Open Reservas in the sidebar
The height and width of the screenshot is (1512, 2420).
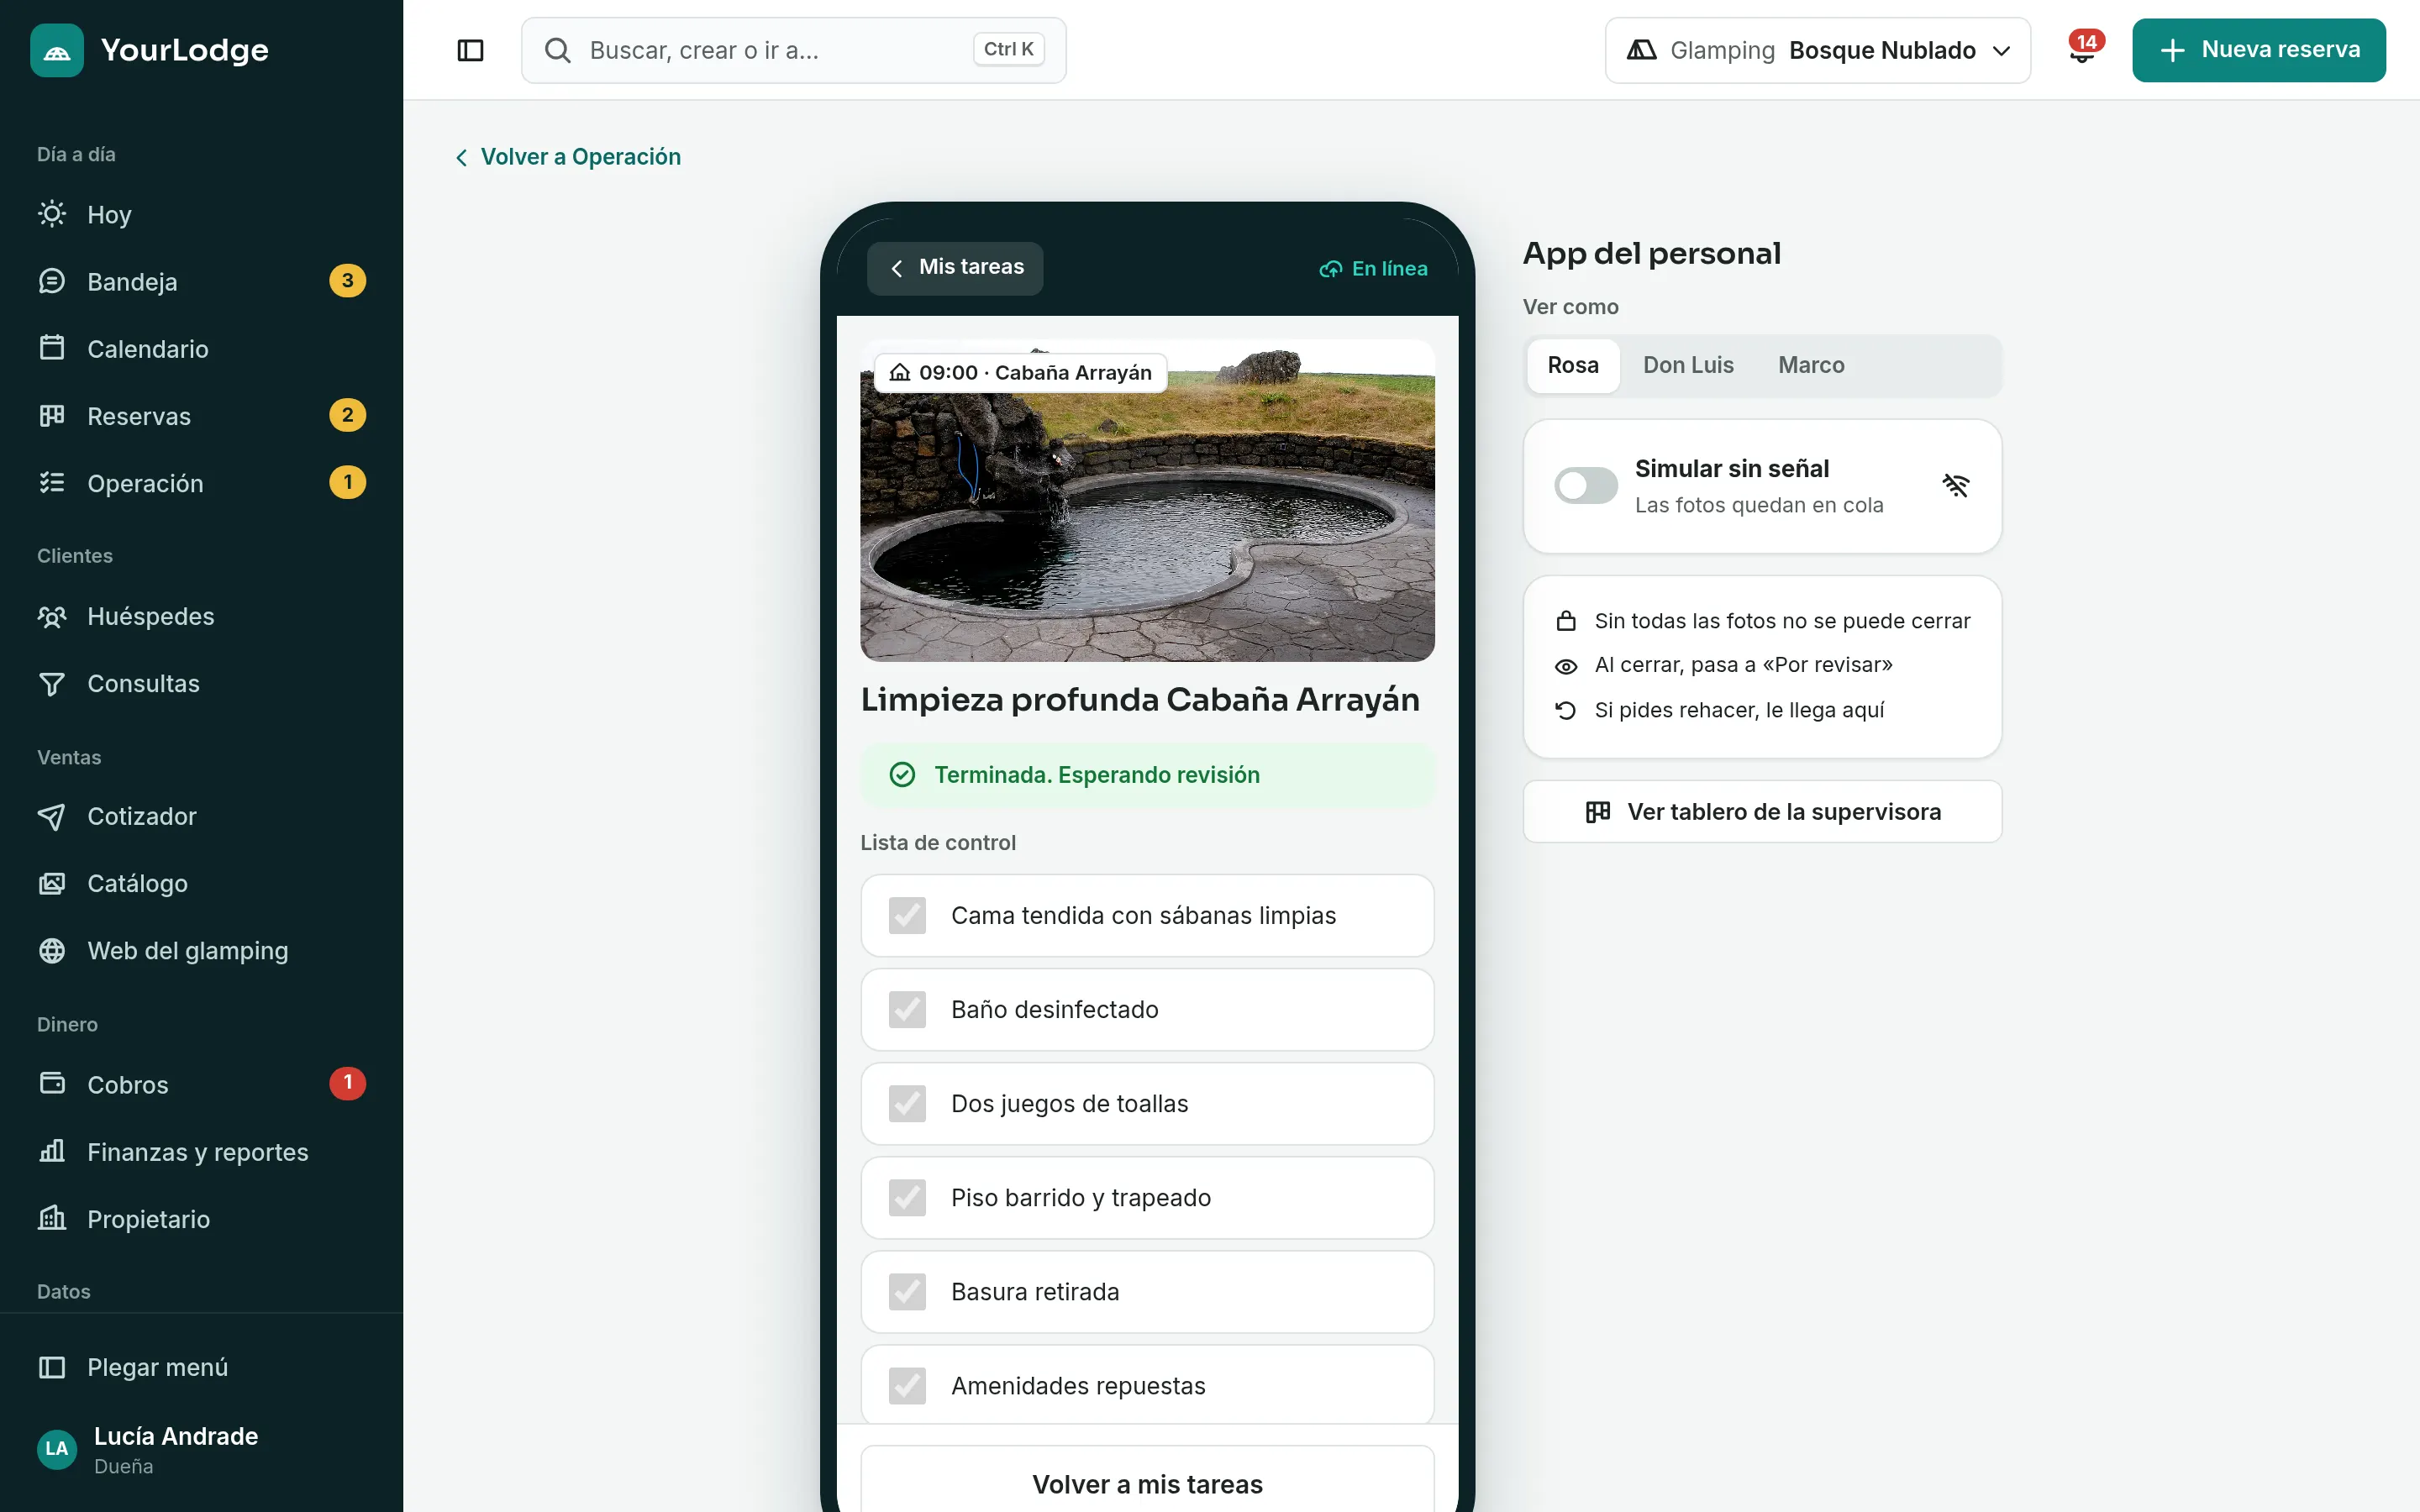(201, 415)
